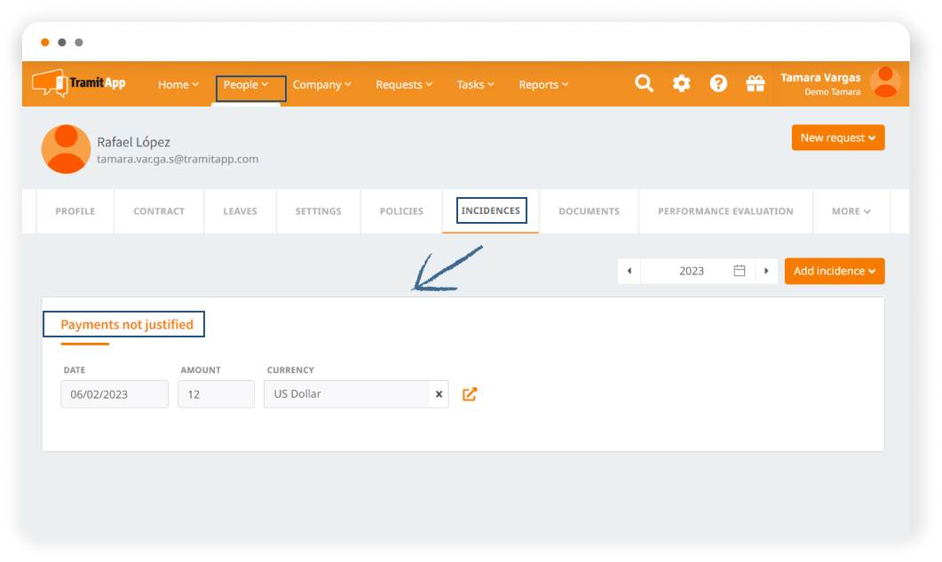
Task: Switch to the Contract tab
Action: [x=159, y=211]
